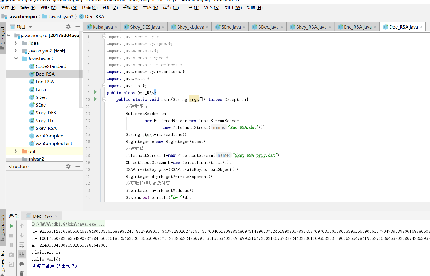Select Skey_kb in project tree
430x276 pixels.
[44, 120]
